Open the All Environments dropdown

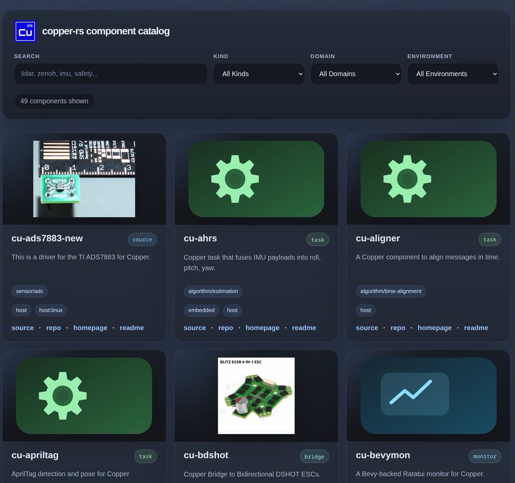(453, 74)
